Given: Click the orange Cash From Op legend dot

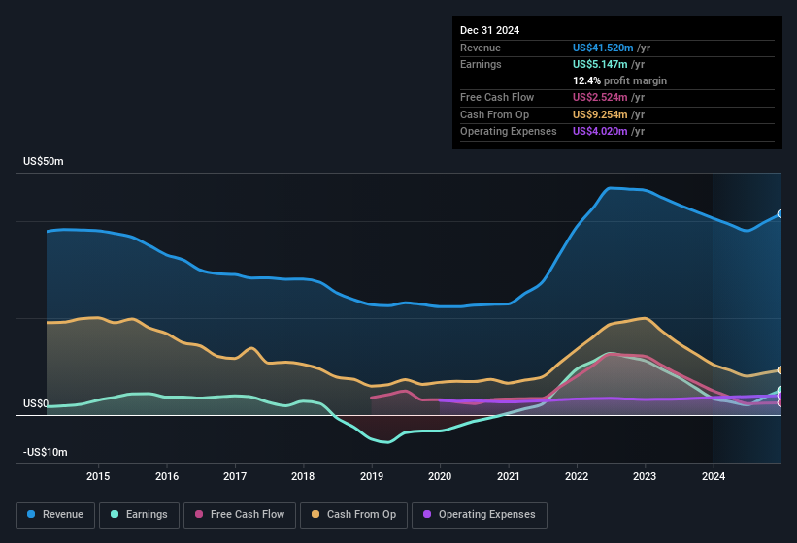Looking at the screenshot, I should pos(315,515).
